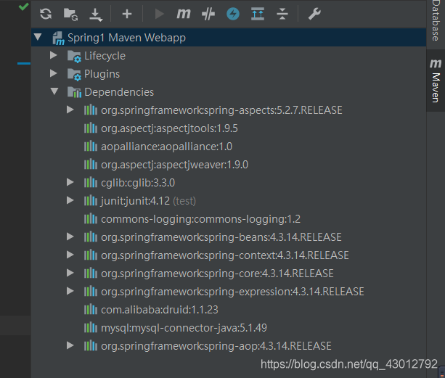Select org.springframework:spring-beans:4.3.14.RELEASE text

tap(221, 237)
